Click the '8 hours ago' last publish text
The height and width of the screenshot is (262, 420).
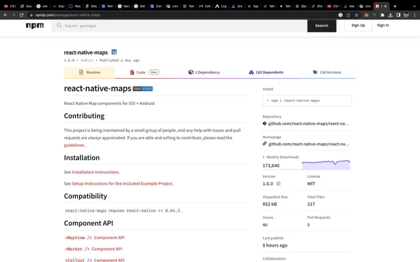(275, 245)
